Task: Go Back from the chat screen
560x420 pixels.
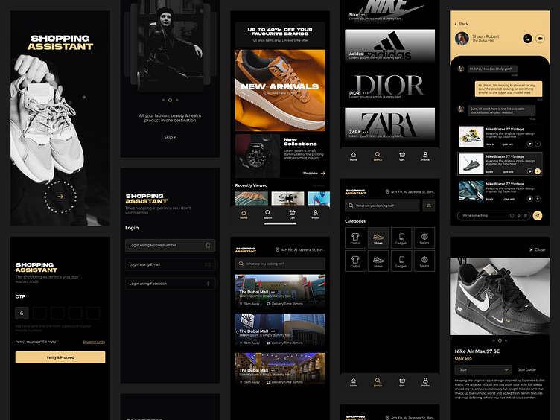Action: point(462,24)
